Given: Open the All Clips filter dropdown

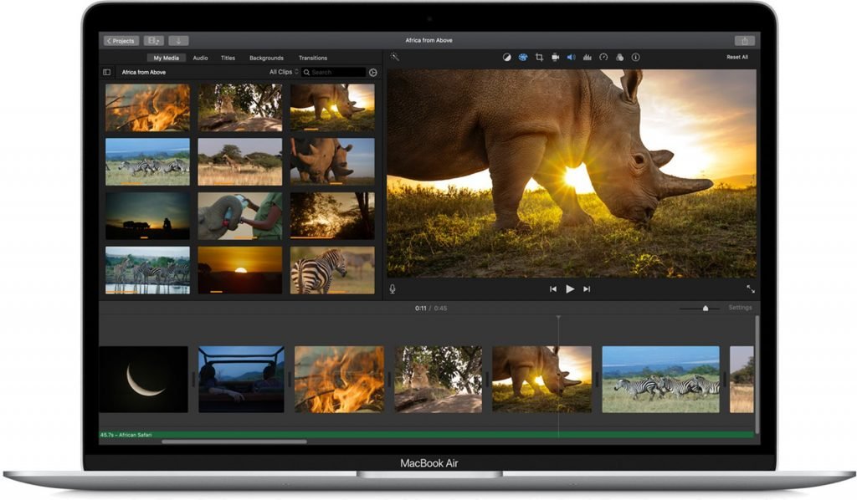Looking at the screenshot, I should coord(284,72).
